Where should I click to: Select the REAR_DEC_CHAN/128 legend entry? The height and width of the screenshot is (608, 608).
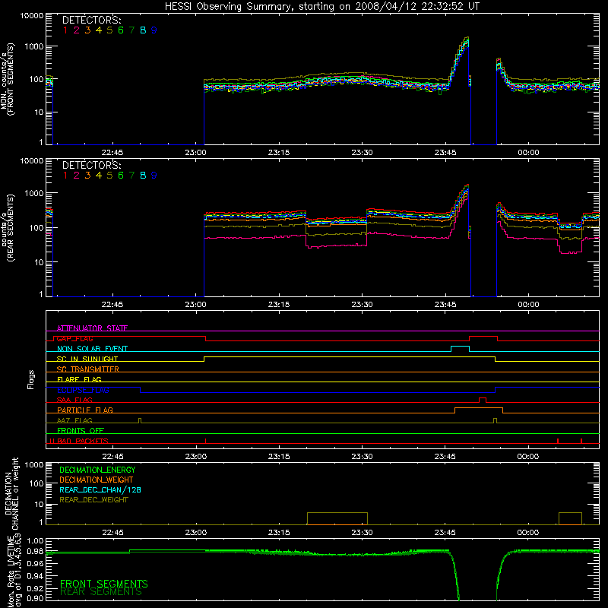tap(100, 490)
